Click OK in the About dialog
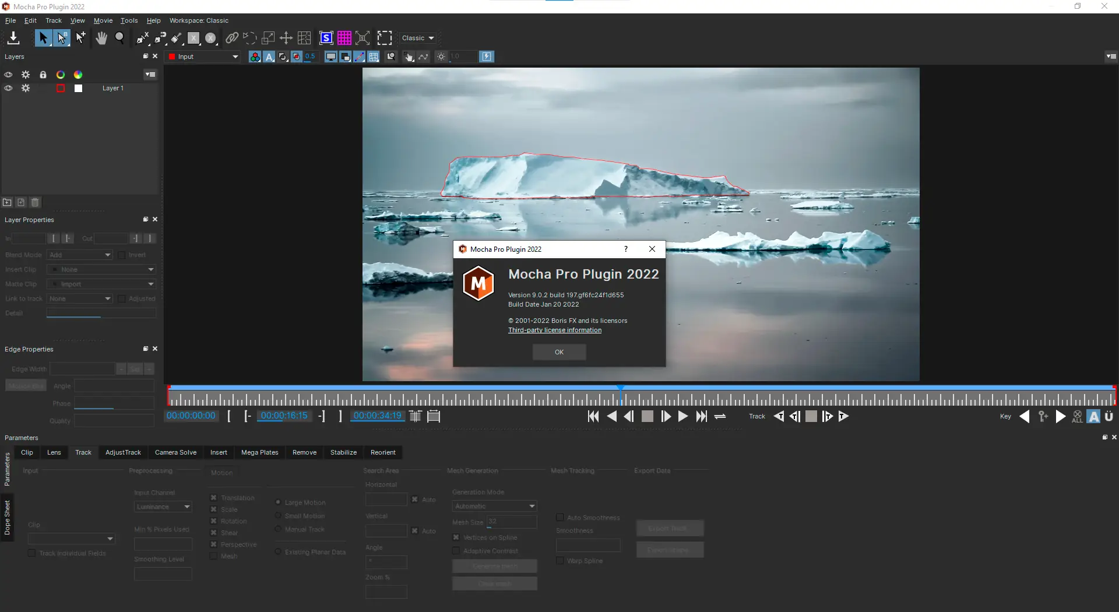Image resolution: width=1119 pixels, height=612 pixels. tap(559, 352)
